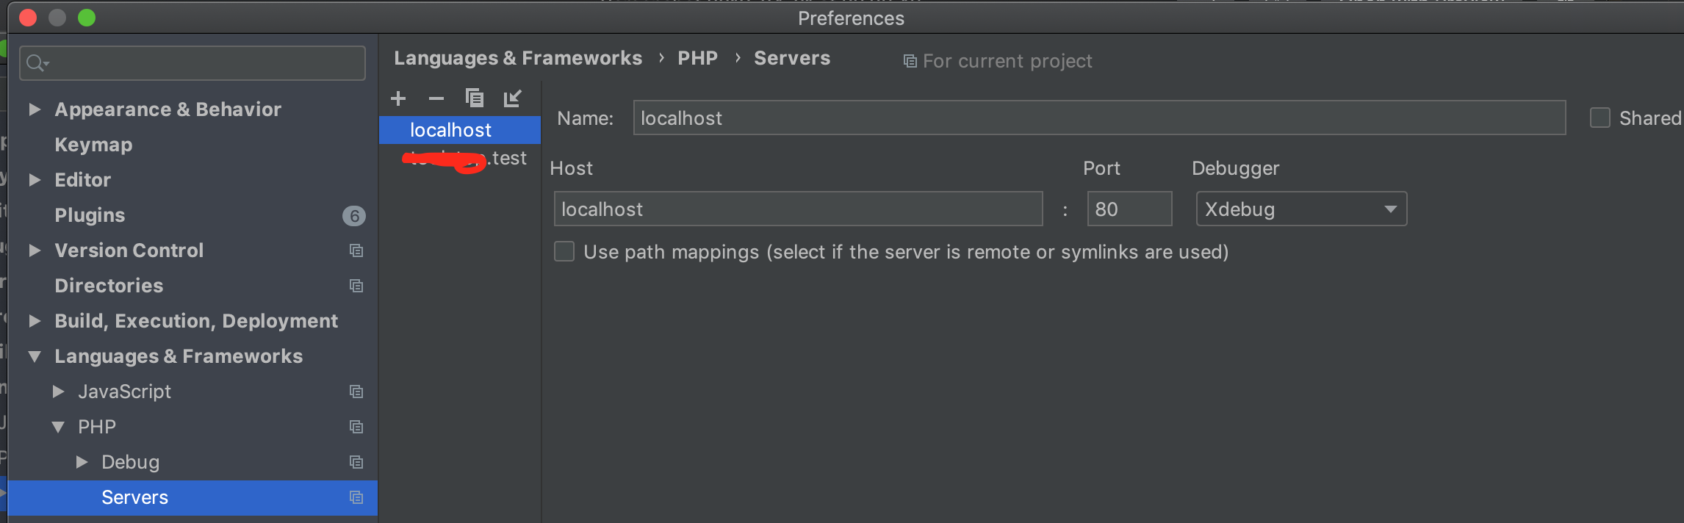The width and height of the screenshot is (1684, 523).
Task: Select the .test server entry
Action: pos(460,159)
